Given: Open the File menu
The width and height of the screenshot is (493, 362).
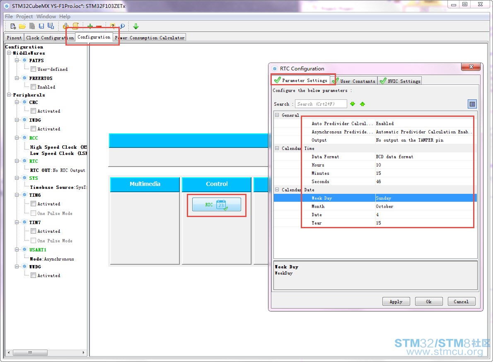Looking at the screenshot, I should (x=9, y=16).
